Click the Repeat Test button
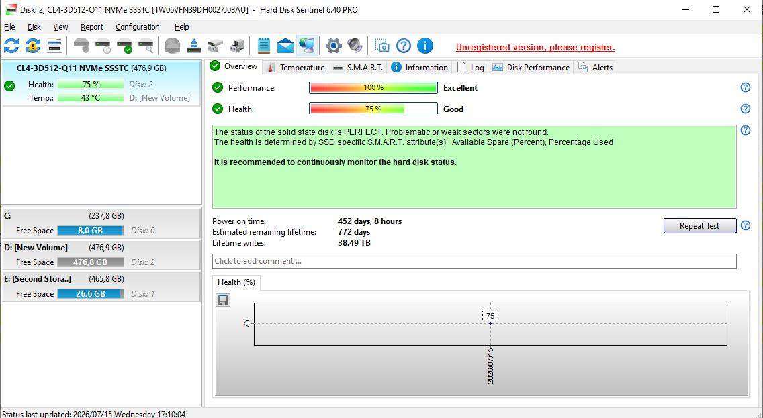This screenshot has height=418, width=763. tap(700, 225)
